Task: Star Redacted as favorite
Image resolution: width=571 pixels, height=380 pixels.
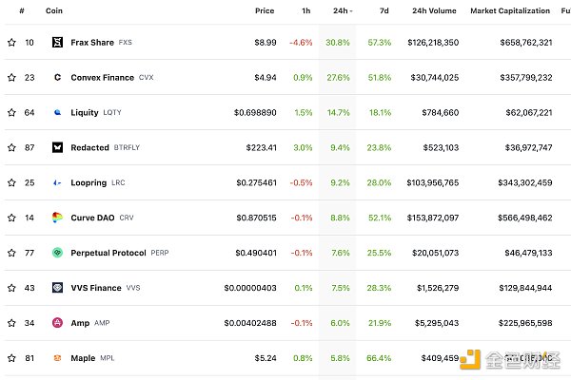Action: click(11, 147)
